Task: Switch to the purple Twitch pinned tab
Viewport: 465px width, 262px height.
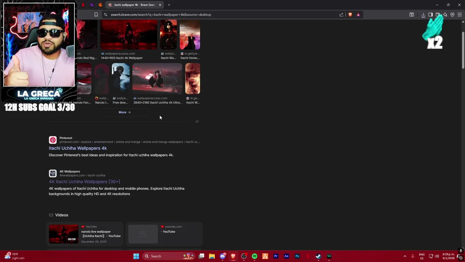Action: pos(92,5)
